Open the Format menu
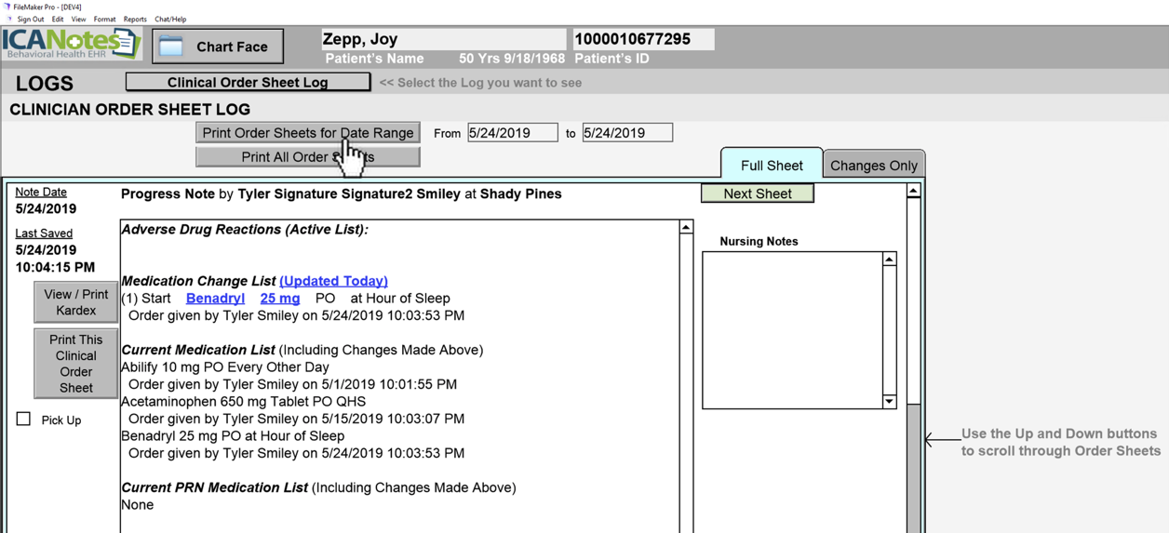 tap(104, 19)
